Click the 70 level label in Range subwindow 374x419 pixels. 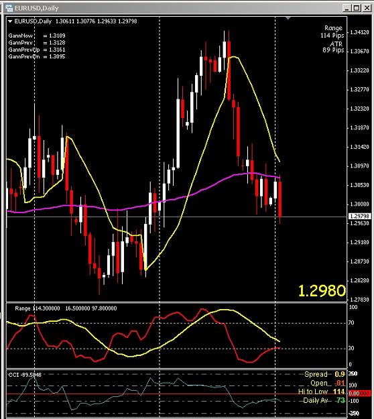(x=351, y=323)
